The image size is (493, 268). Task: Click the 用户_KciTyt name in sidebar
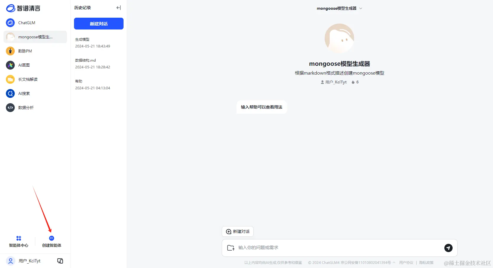[29, 261]
